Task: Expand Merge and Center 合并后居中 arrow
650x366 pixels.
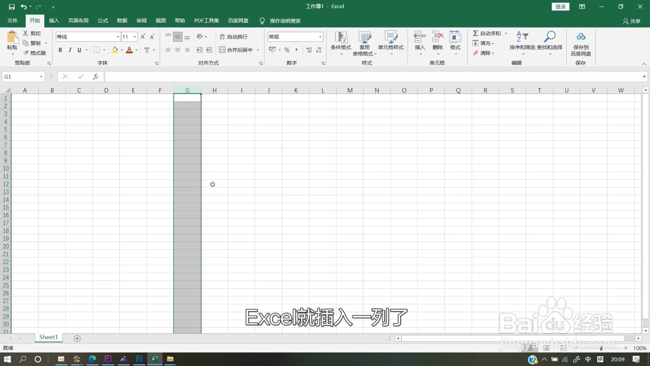Action: point(258,50)
